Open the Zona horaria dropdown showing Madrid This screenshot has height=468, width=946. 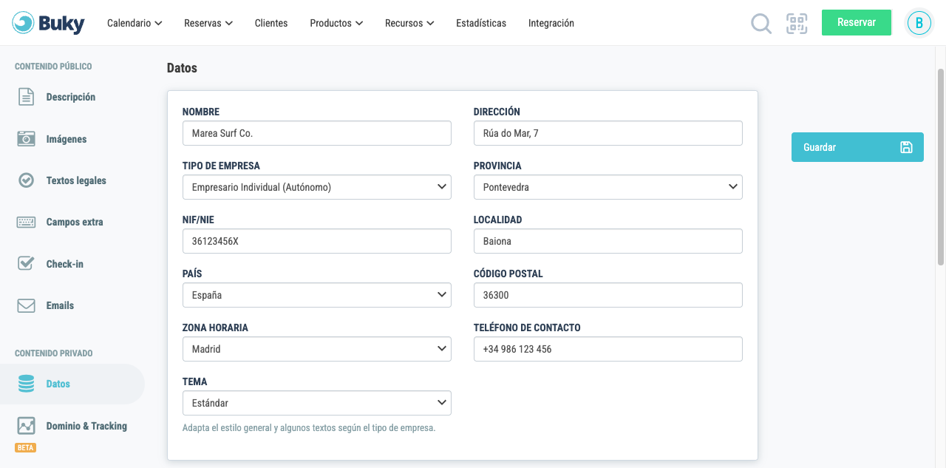pyautogui.click(x=317, y=349)
